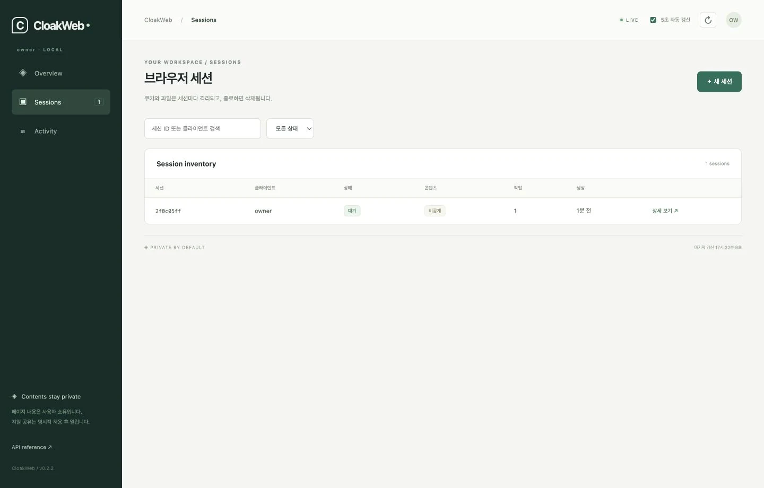Click the + 새 세션 button

coord(719,82)
